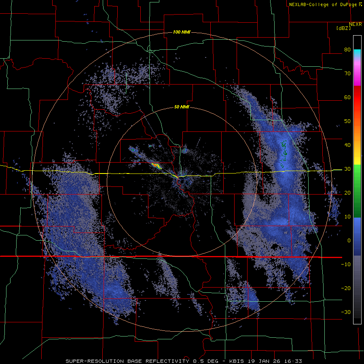Pick the red segment of the color bar
Screen dimensions: 364x364
point(357,97)
